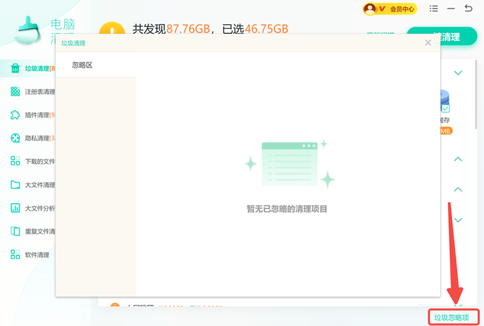484x326 pixels.
Task: Click the bar chart icon for 大文件分析
Action: tap(15, 208)
